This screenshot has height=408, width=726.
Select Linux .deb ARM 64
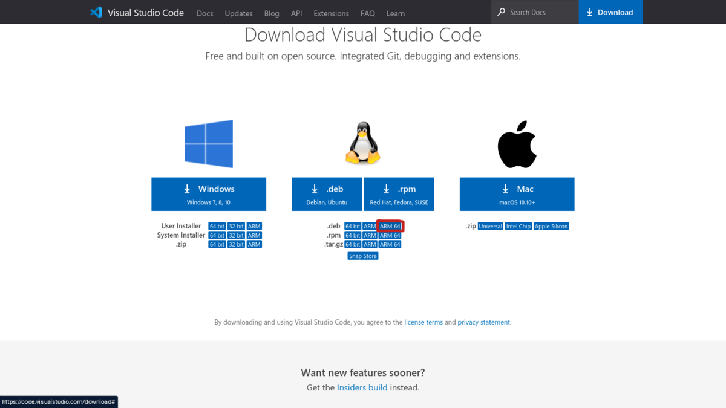click(x=390, y=227)
